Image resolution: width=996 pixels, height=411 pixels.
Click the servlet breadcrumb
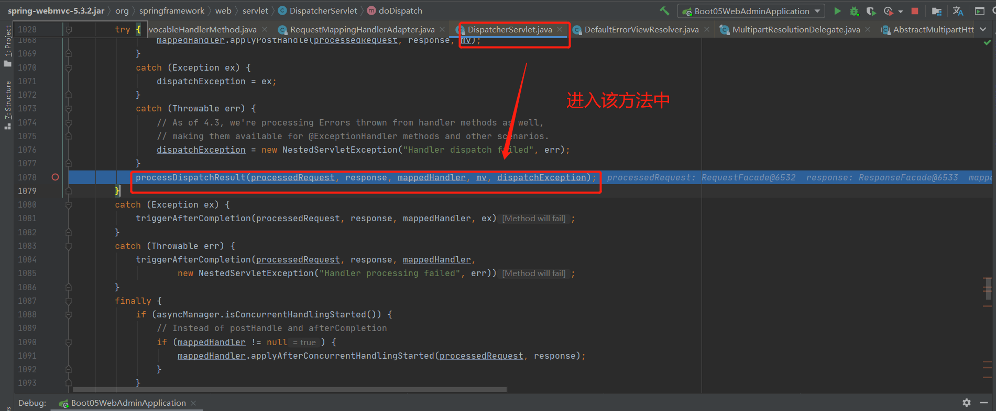[255, 11]
